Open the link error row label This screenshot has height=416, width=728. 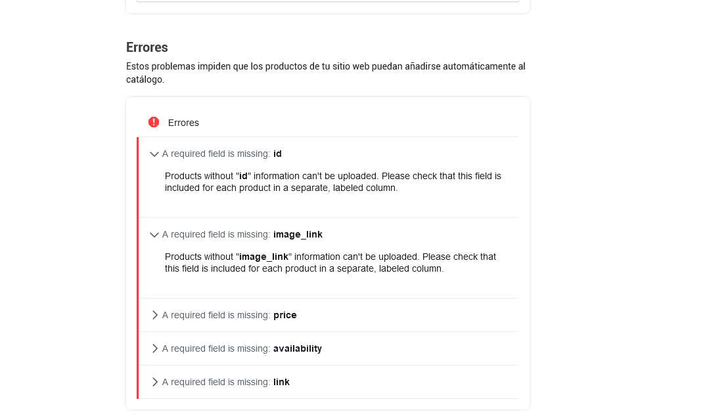tap(225, 382)
